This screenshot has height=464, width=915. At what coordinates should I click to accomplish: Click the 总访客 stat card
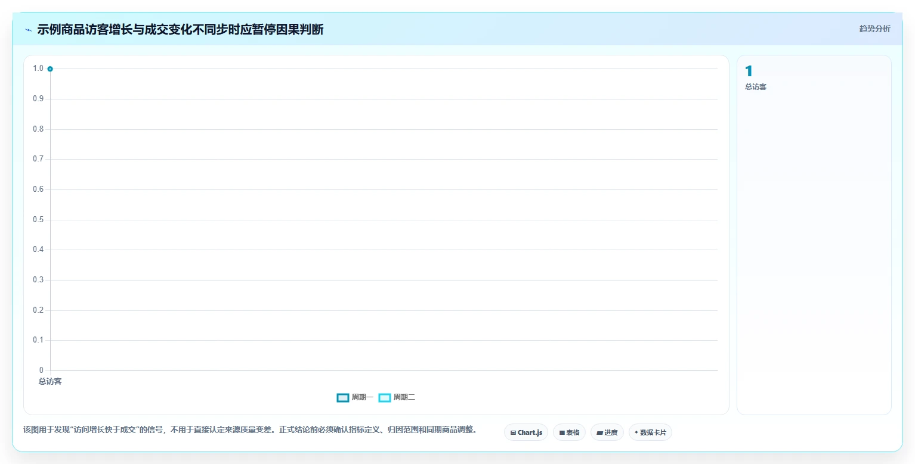pos(814,235)
